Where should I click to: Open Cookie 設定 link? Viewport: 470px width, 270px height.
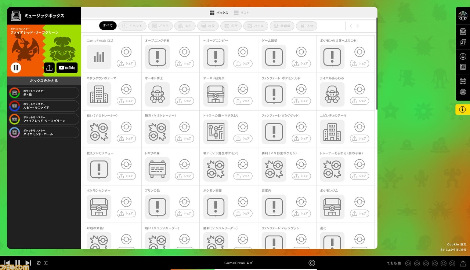pos(456,244)
